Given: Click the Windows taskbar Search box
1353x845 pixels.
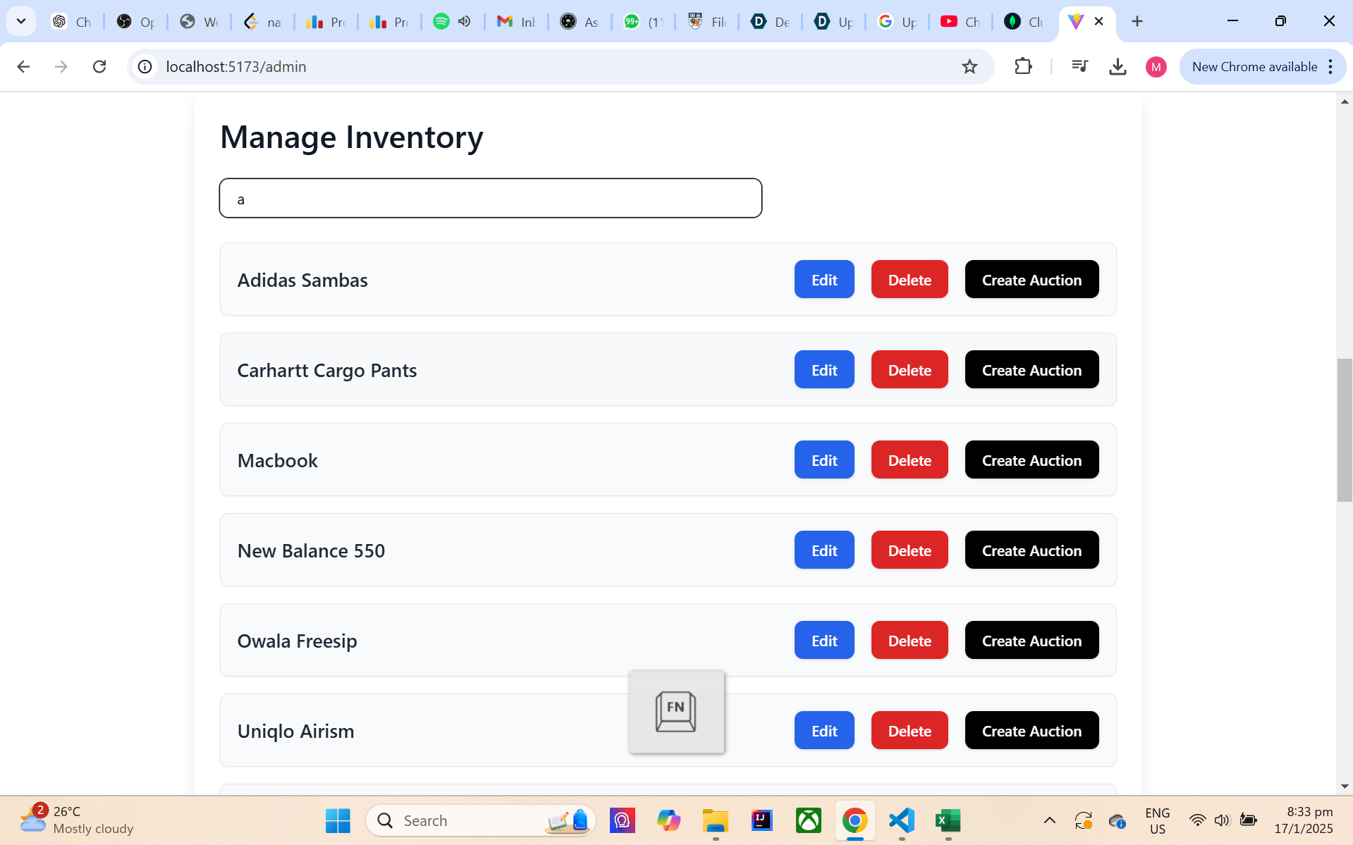Looking at the screenshot, I should point(481,820).
